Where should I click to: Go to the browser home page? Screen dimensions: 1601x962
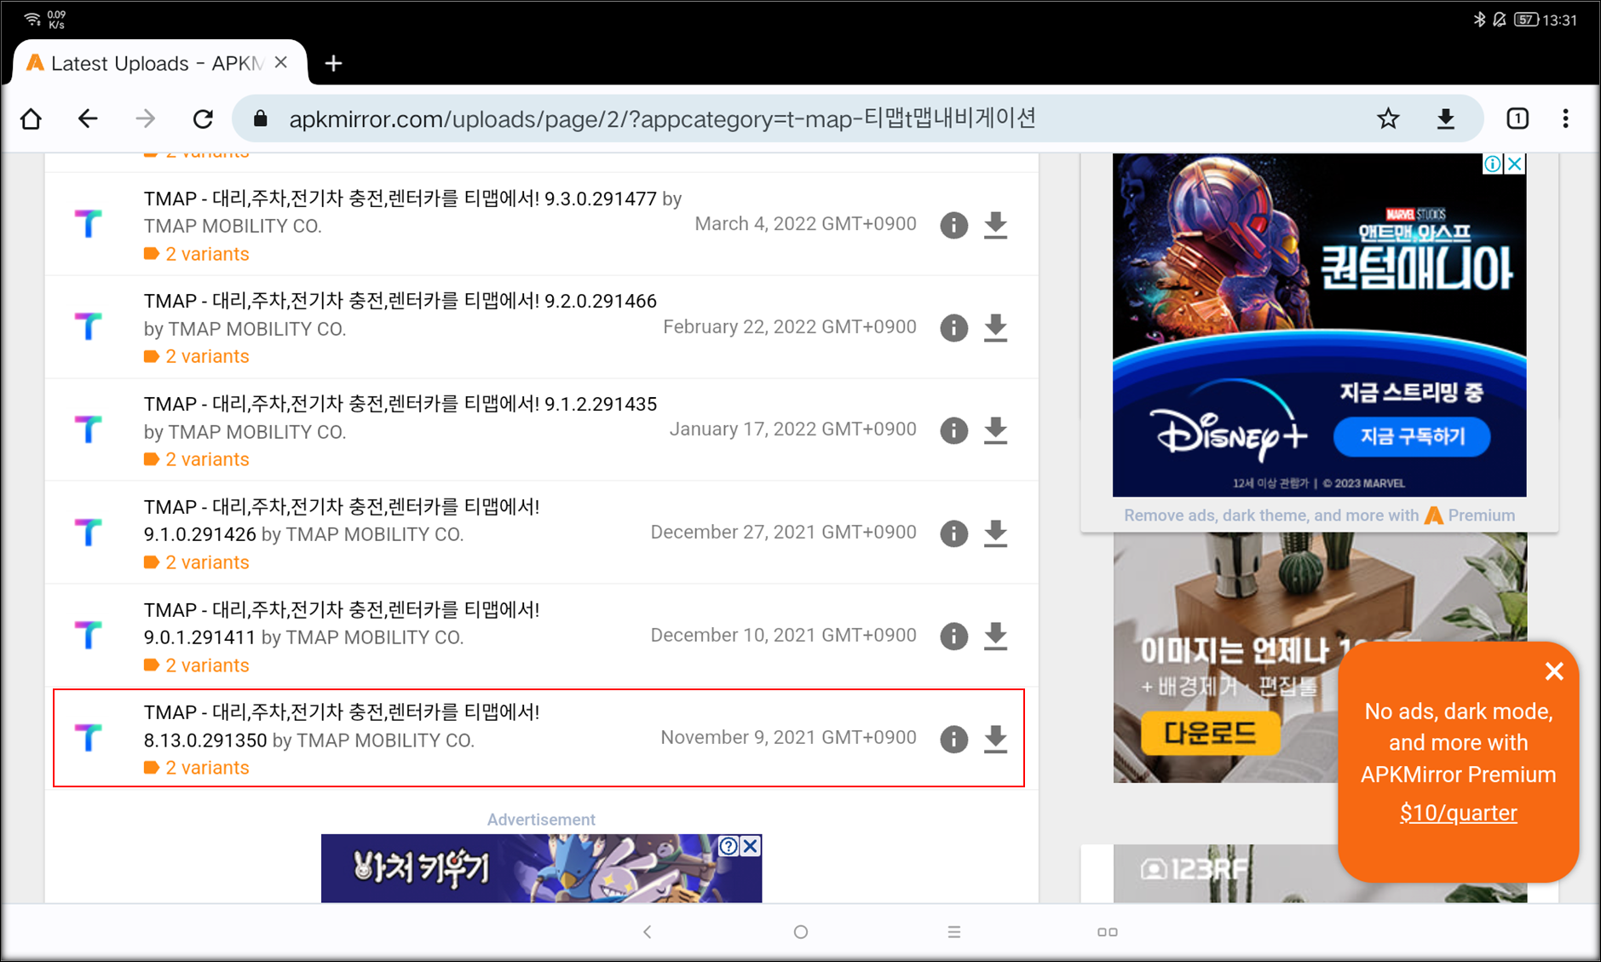pos(32,118)
